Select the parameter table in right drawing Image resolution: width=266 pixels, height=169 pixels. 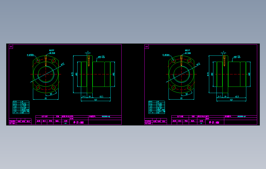click(157, 107)
